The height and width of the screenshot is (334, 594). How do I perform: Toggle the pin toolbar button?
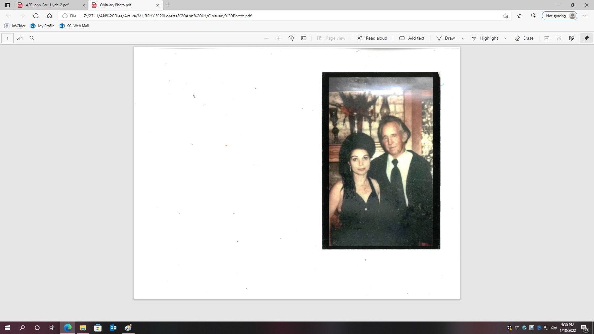click(x=586, y=38)
